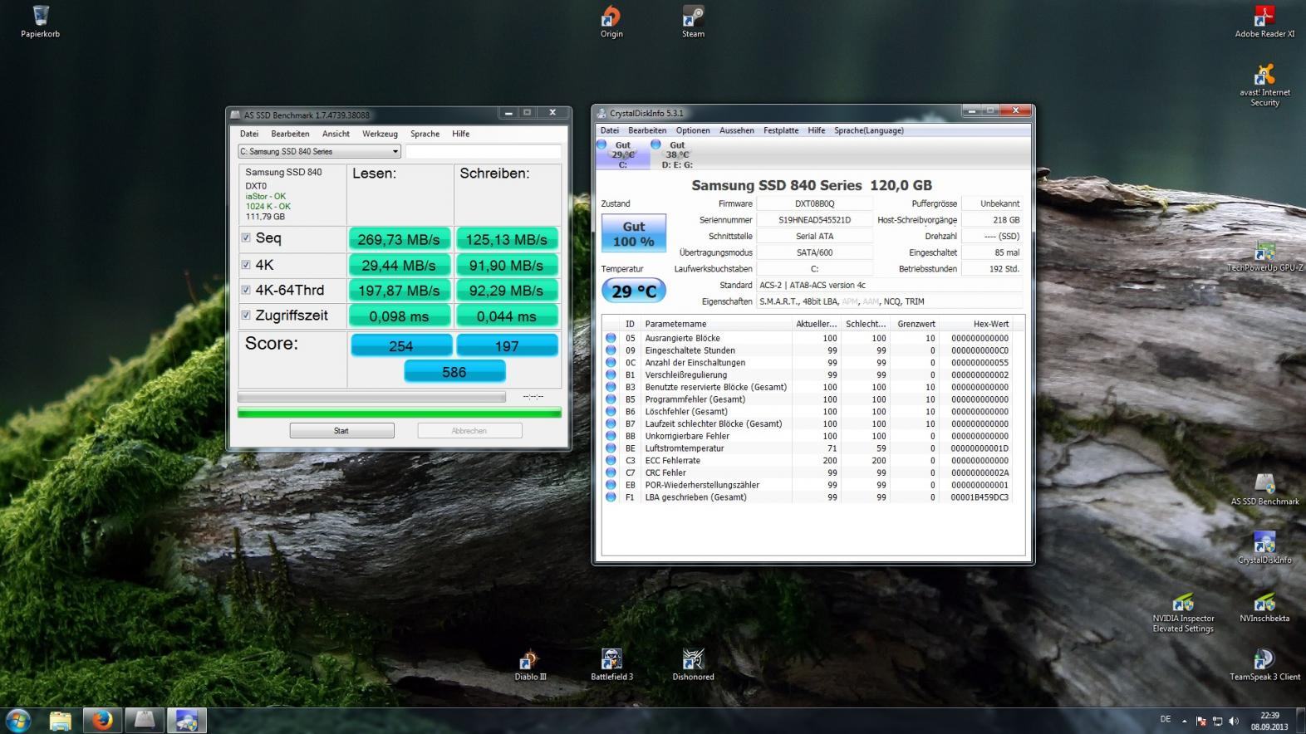Open the TechPowerUp GPU-Z shortcut
Viewport: 1306px width, 734px height.
[1264, 251]
